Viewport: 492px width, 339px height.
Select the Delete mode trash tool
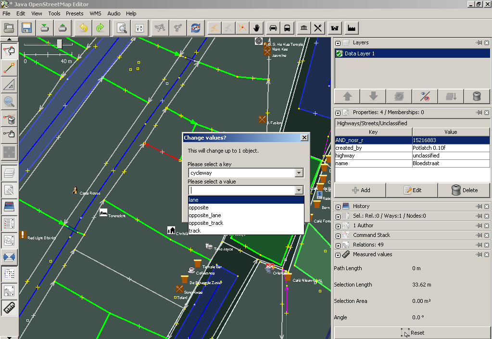(x=9, y=118)
